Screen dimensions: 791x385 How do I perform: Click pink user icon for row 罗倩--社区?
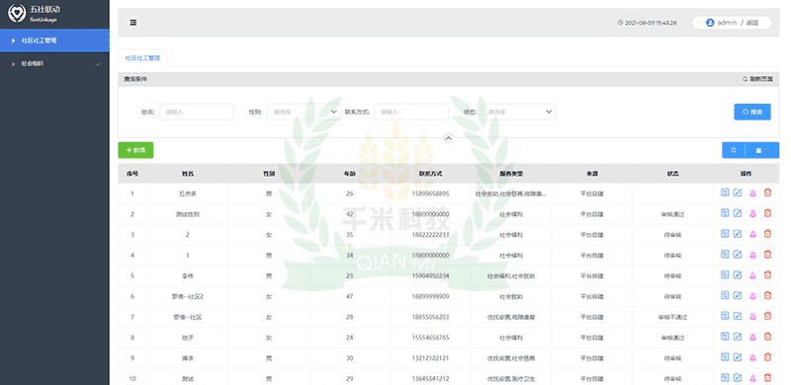[x=752, y=317]
